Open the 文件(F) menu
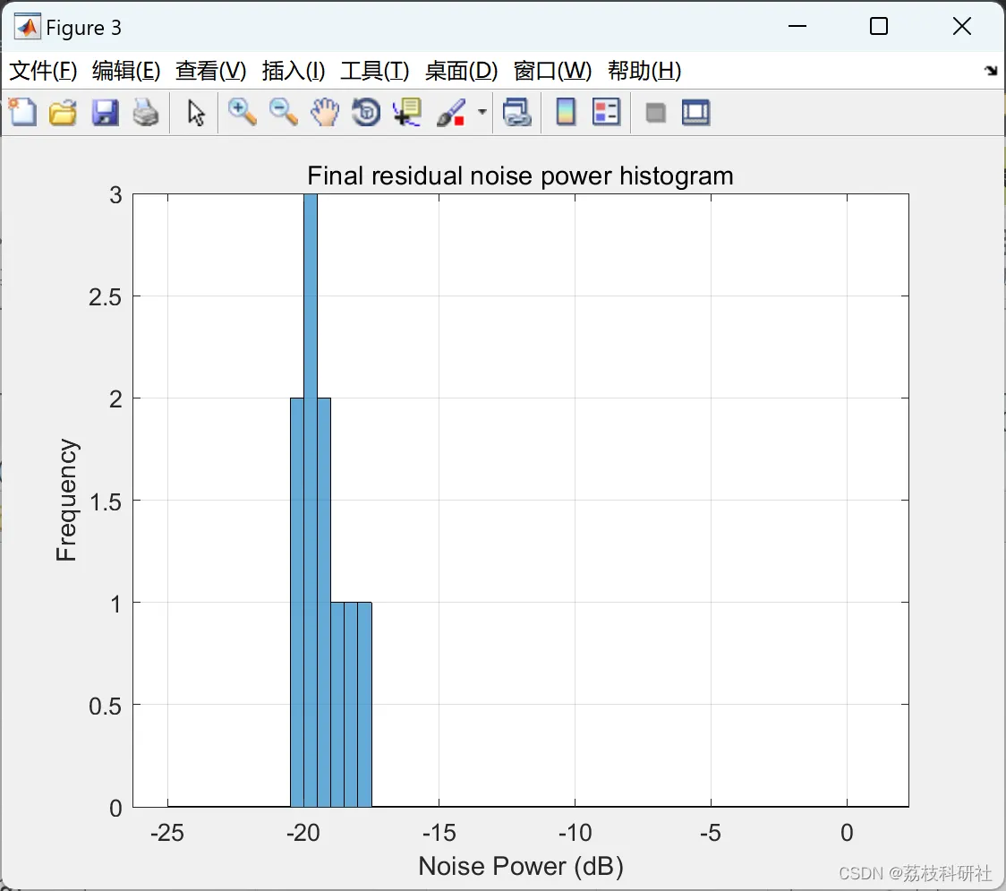The width and height of the screenshot is (1006, 891). (x=43, y=71)
